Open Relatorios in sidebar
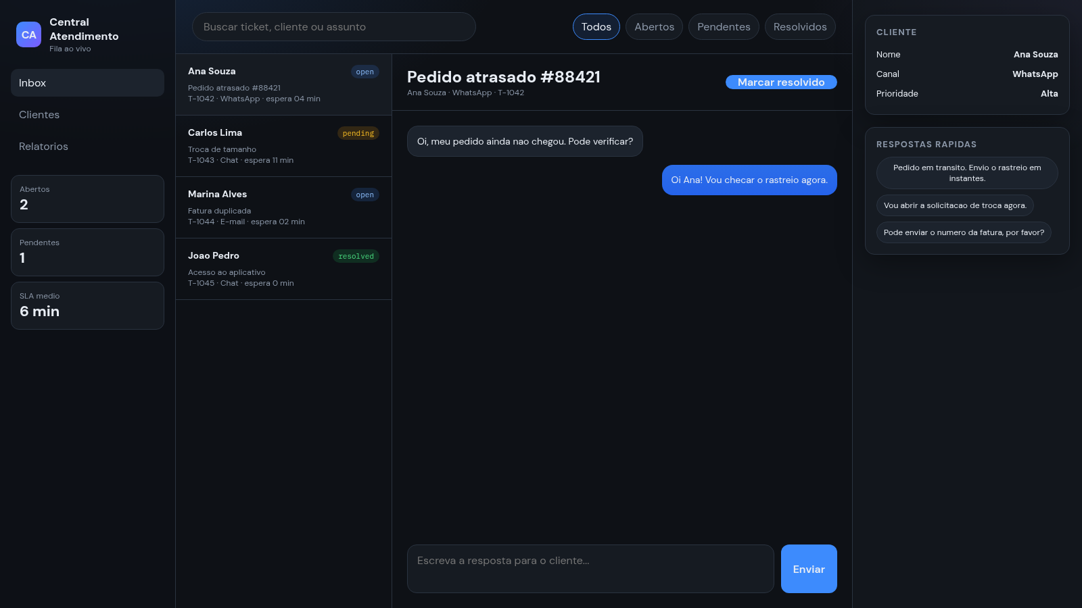The height and width of the screenshot is (608, 1082). pos(87,146)
